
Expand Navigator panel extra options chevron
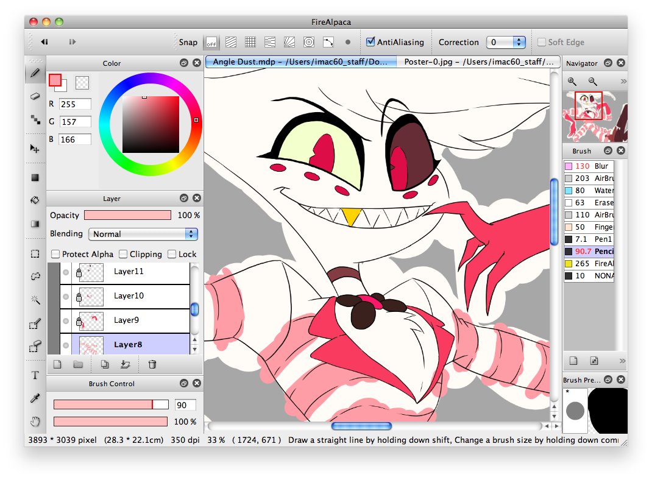pos(623,81)
